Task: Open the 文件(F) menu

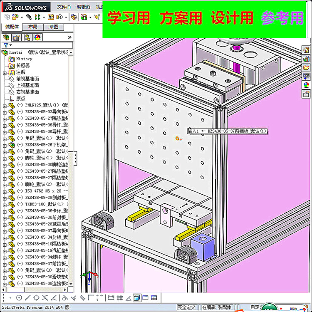Action: 64,7
